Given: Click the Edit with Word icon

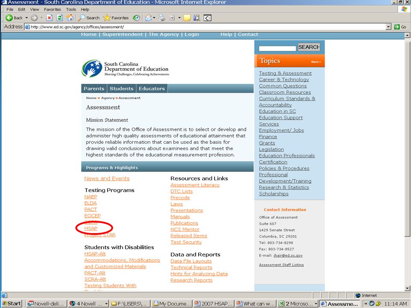Looking at the screenshot, I should [x=172, y=18].
